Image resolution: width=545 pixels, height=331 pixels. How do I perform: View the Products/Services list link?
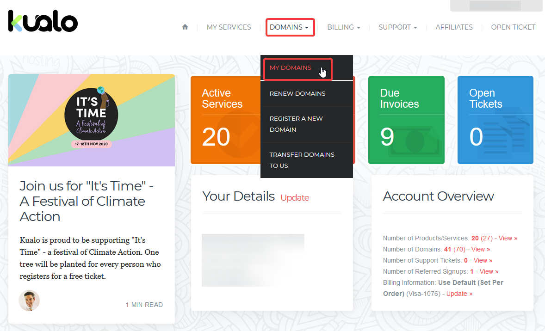click(508, 238)
